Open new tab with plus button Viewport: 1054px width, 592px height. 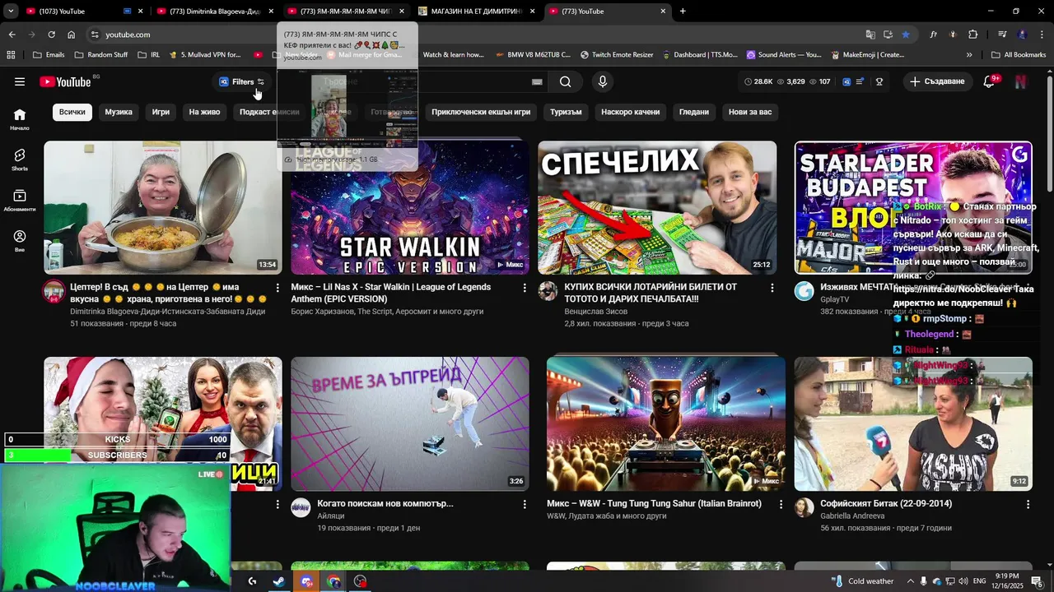[x=683, y=11]
